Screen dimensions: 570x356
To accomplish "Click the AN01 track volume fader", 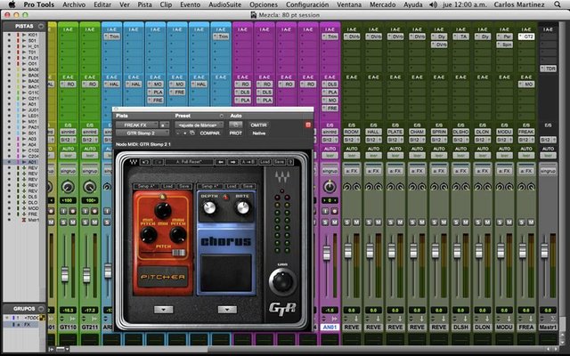I will click(x=327, y=253).
